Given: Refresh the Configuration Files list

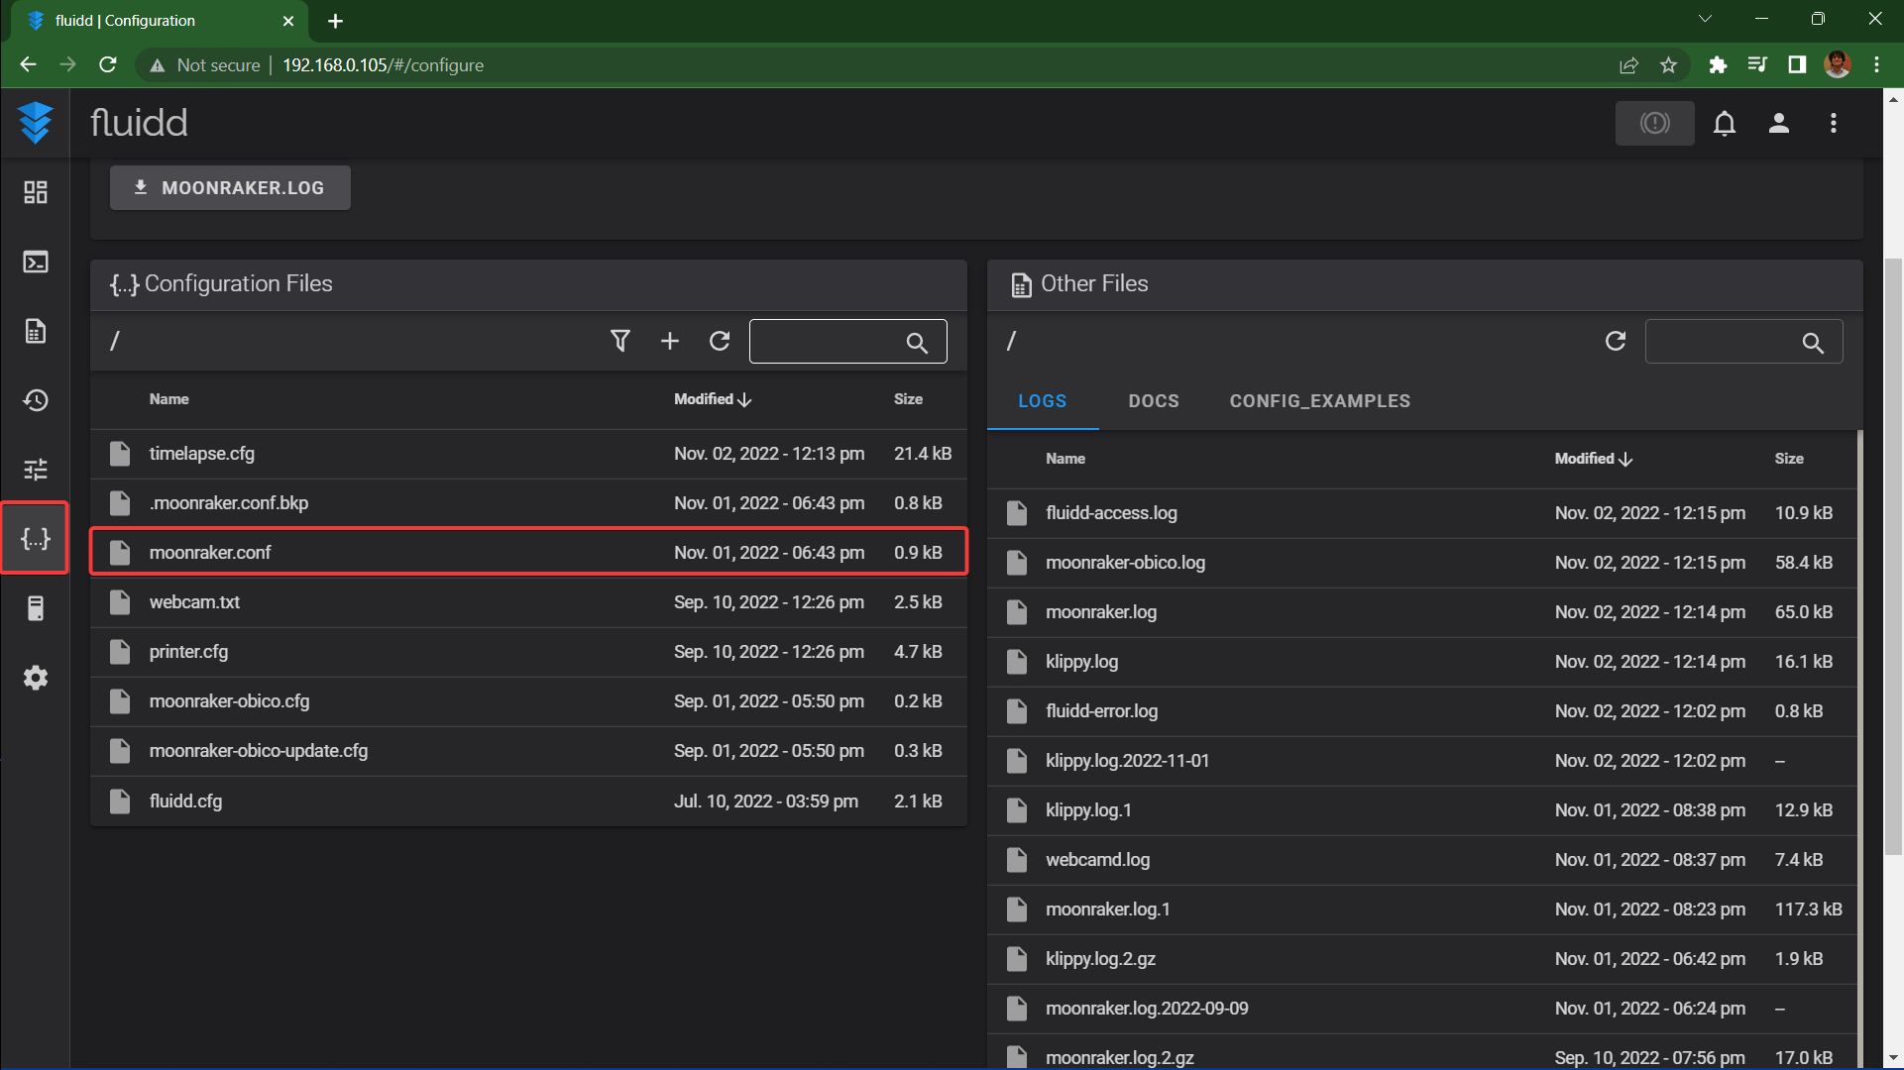Looking at the screenshot, I should pyautogui.click(x=720, y=341).
